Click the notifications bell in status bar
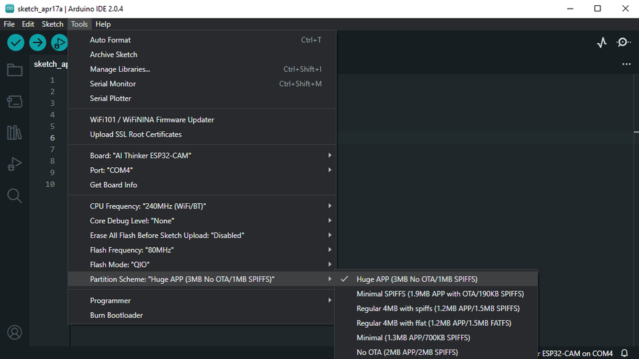 tap(624, 353)
